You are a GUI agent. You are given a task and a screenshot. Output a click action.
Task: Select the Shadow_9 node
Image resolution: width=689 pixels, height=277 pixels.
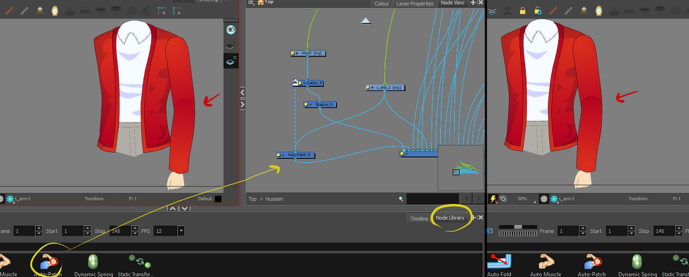(321, 104)
